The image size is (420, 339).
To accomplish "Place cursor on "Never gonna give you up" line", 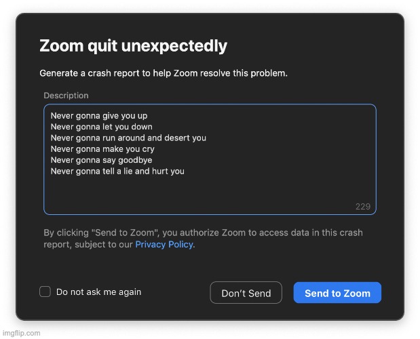I will (99, 116).
